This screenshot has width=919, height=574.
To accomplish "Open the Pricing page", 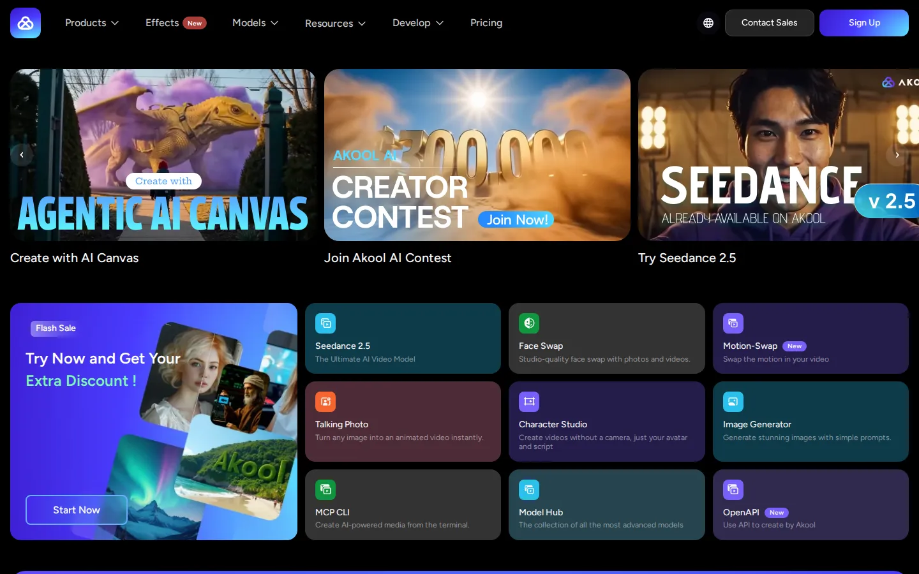I will pyautogui.click(x=486, y=23).
